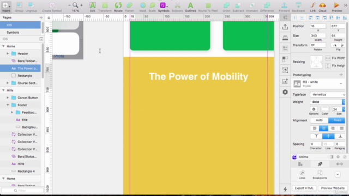Add a prototyping link with plus
Image resolution: width=349 pixels, height=196 pixels.
341,75
